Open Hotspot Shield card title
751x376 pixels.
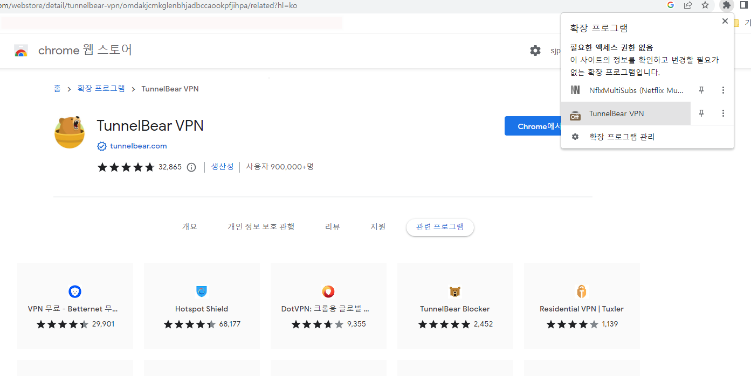[x=202, y=309]
